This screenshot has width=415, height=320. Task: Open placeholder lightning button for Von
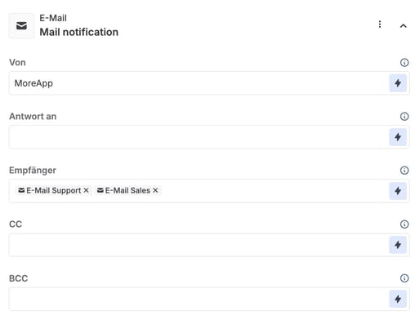pyautogui.click(x=398, y=83)
